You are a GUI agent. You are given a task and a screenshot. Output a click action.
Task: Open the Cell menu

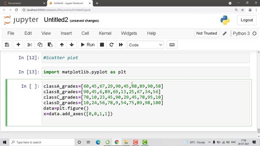pyautogui.click(x=85, y=33)
